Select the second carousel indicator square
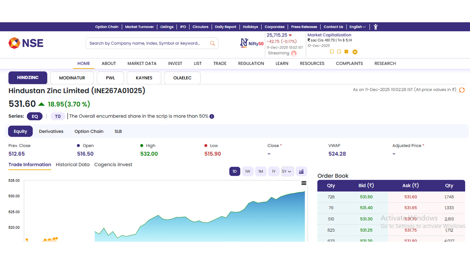 [339, 52]
